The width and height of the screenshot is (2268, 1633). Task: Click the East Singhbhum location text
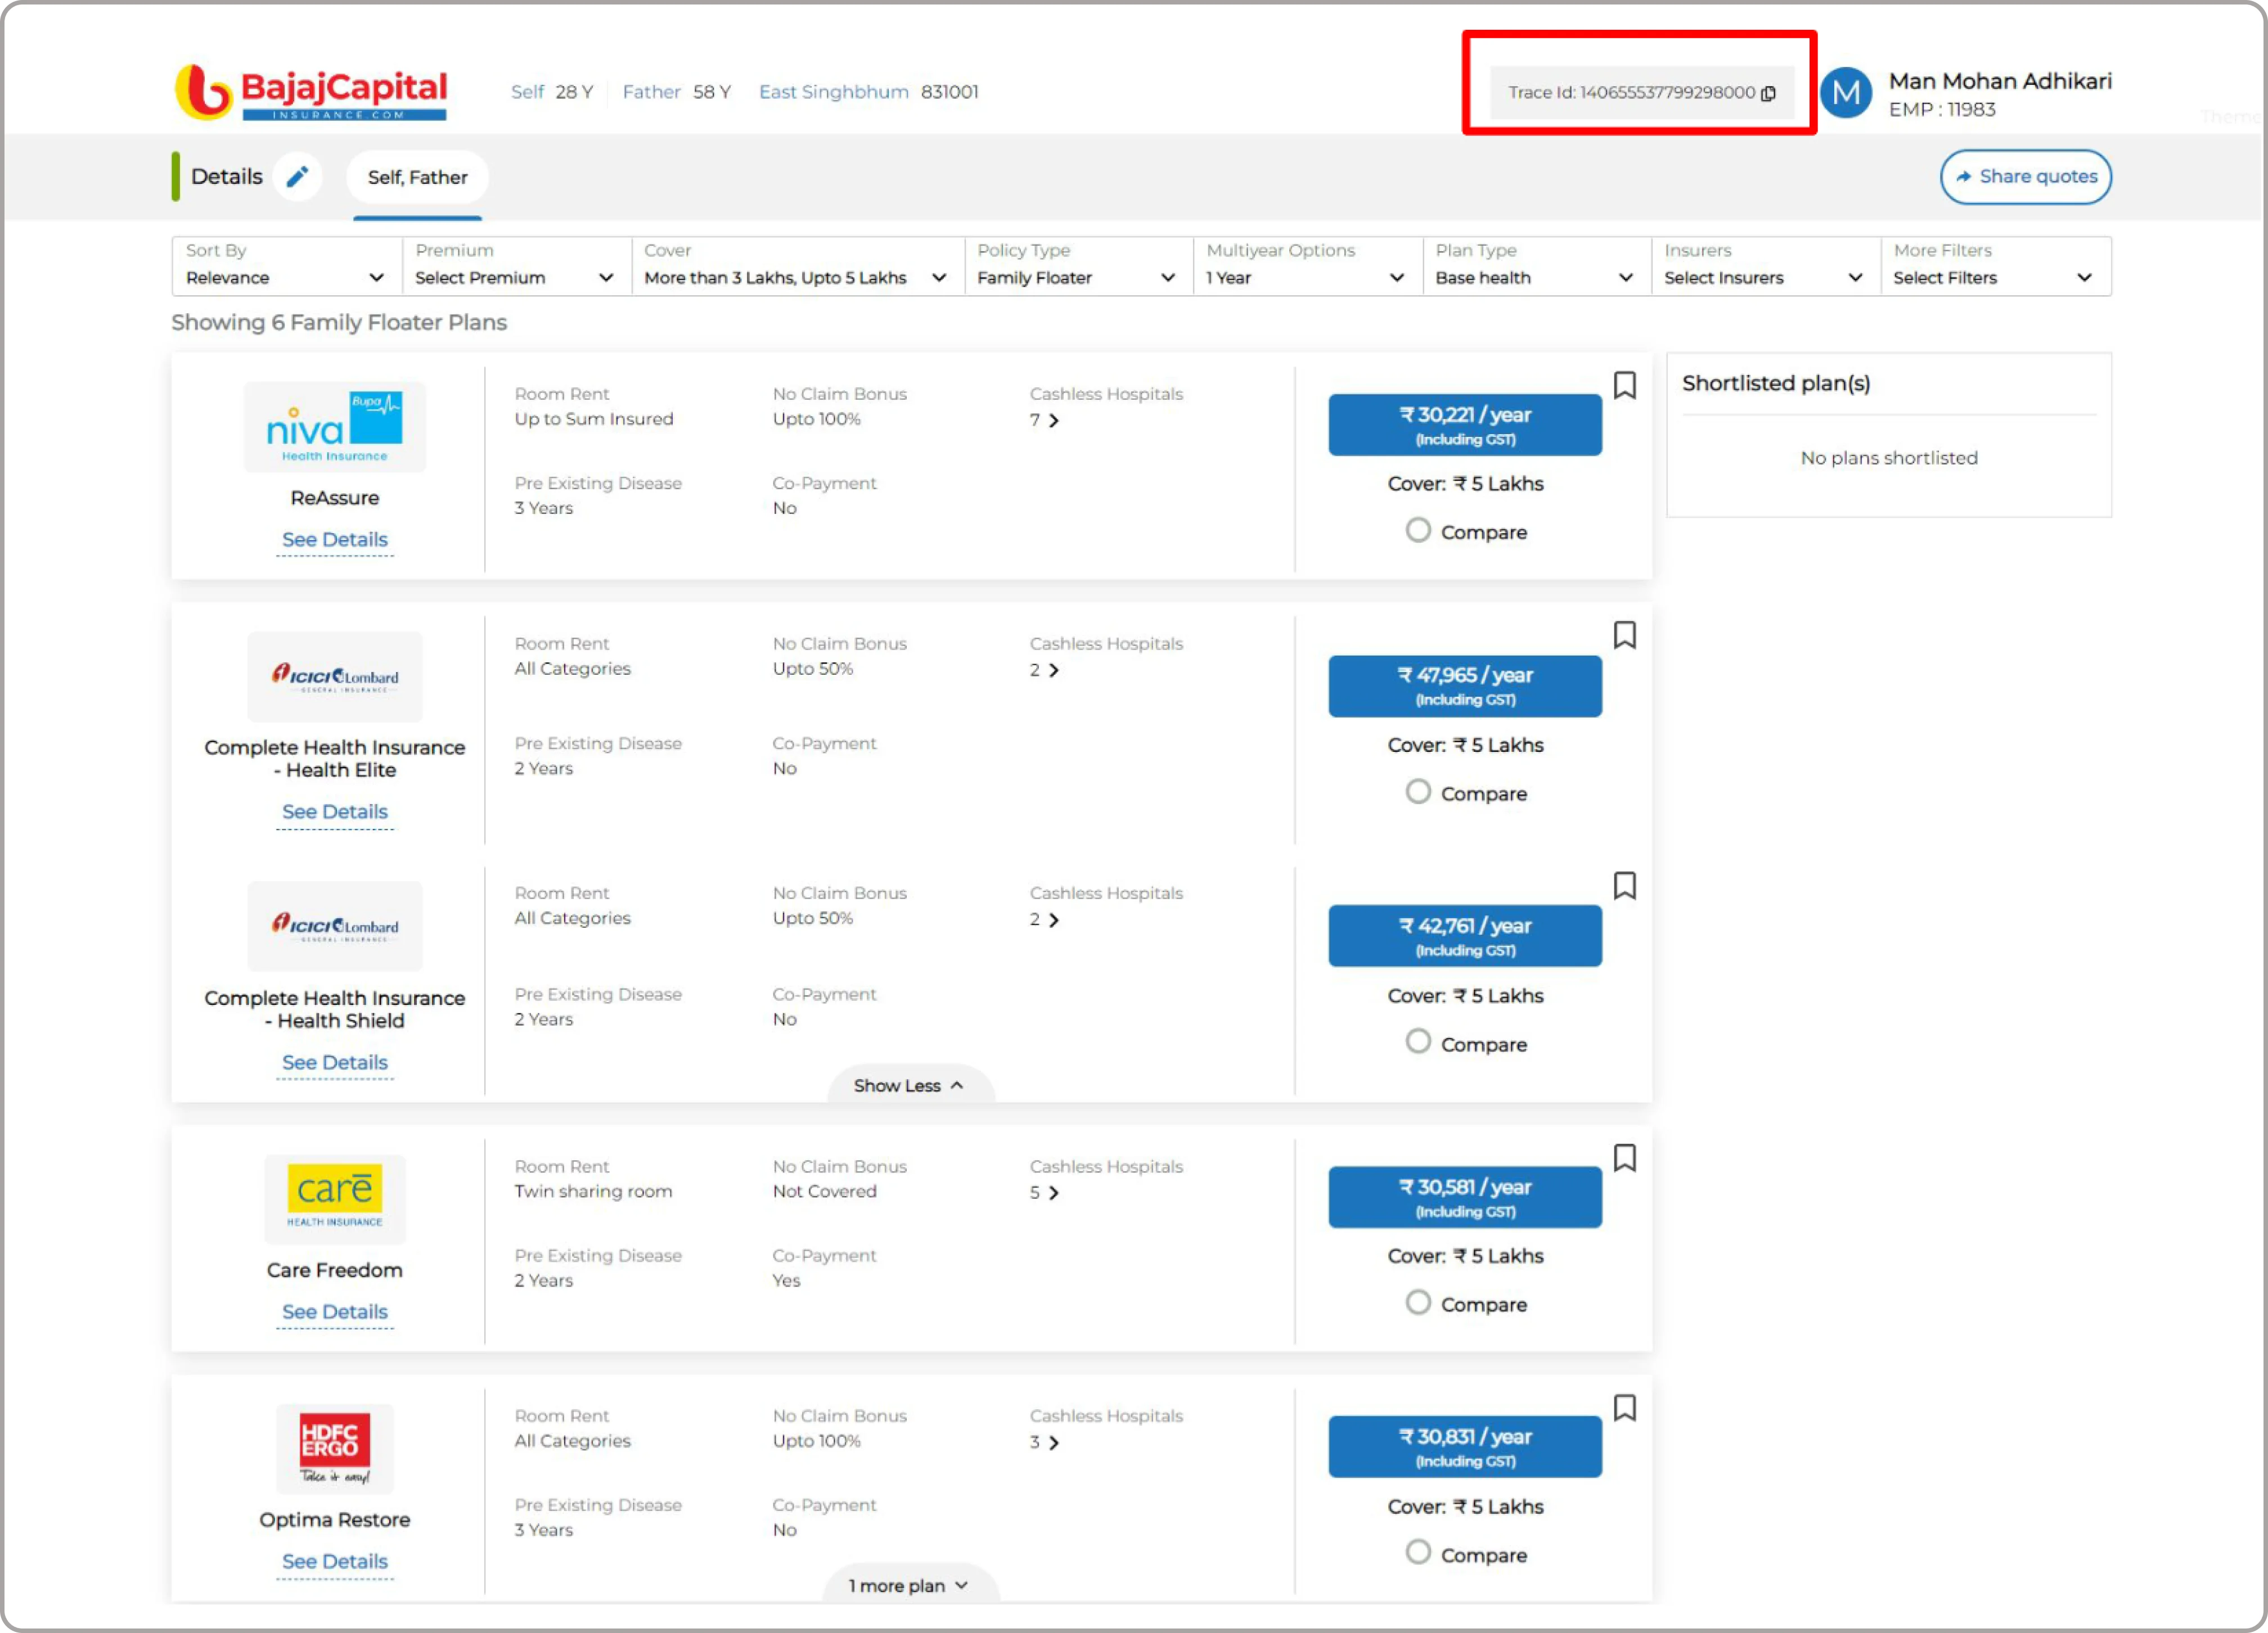[x=833, y=92]
